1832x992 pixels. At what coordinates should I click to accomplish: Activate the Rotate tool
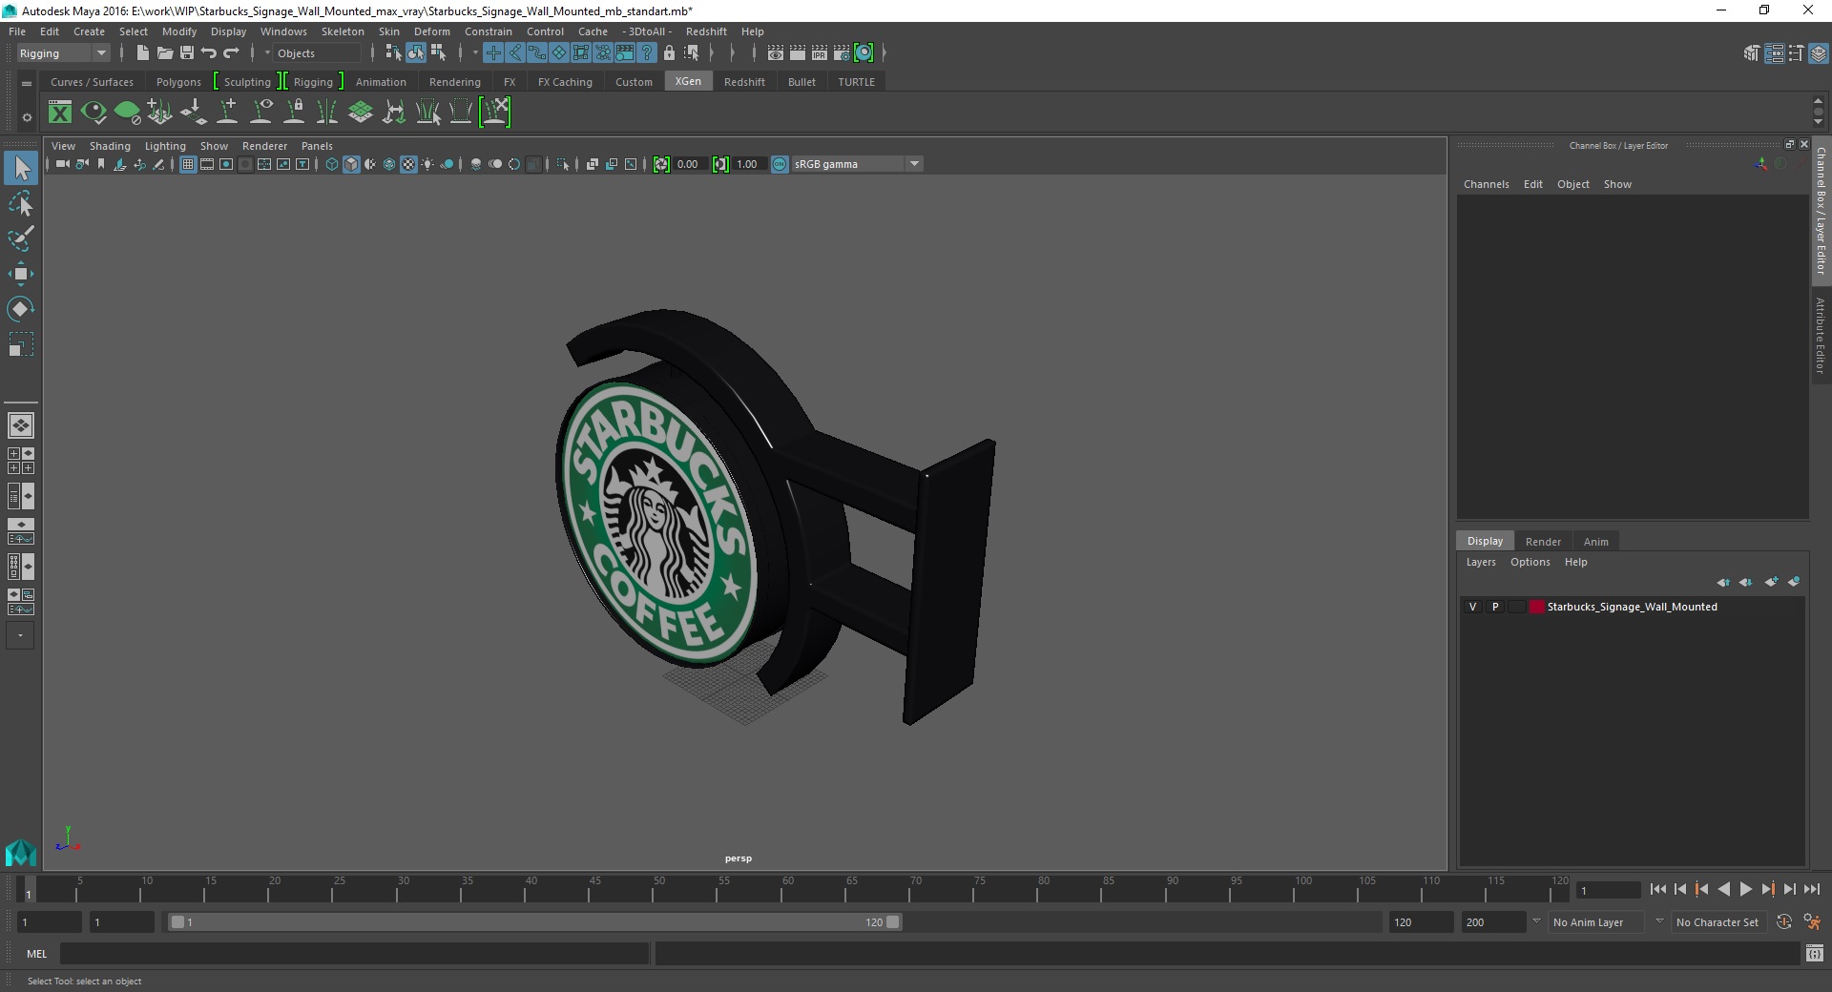coord(21,309)
